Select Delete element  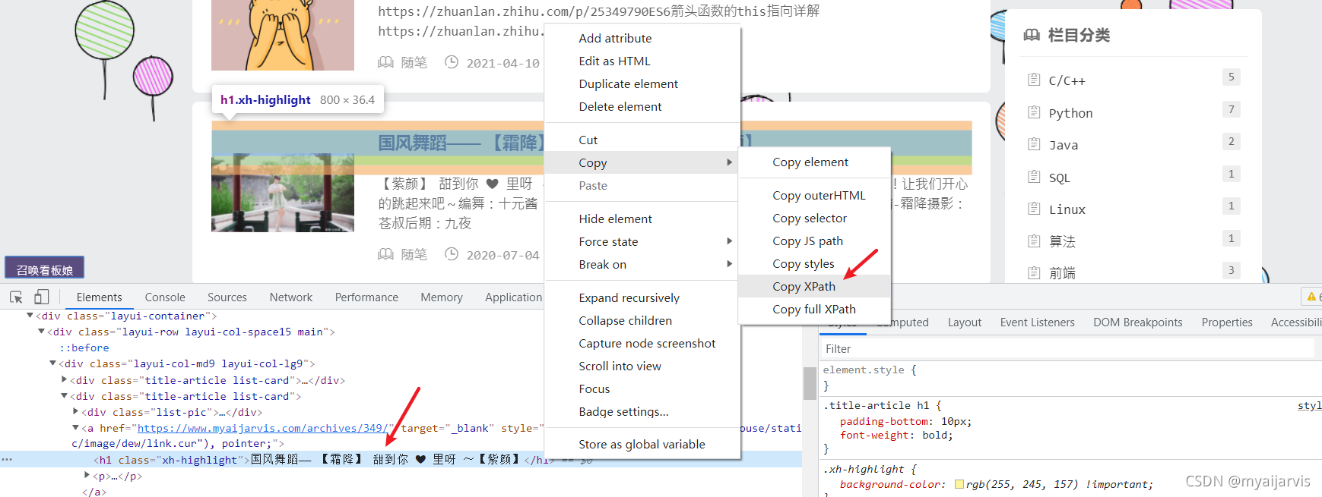642,106
